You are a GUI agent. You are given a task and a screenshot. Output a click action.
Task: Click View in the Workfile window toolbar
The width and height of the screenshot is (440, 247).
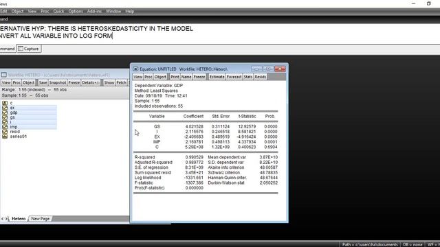click(x=6, y=82)
